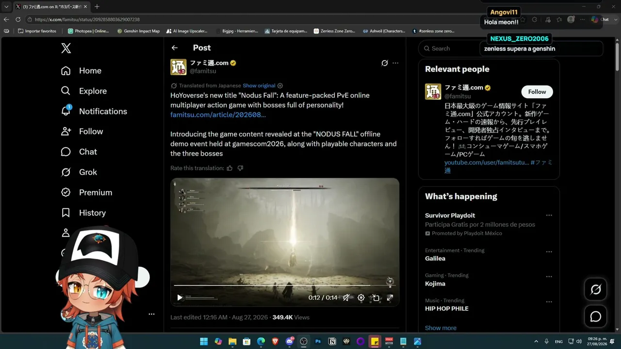Click the famitsu avatar on the post

click(178, 67)
